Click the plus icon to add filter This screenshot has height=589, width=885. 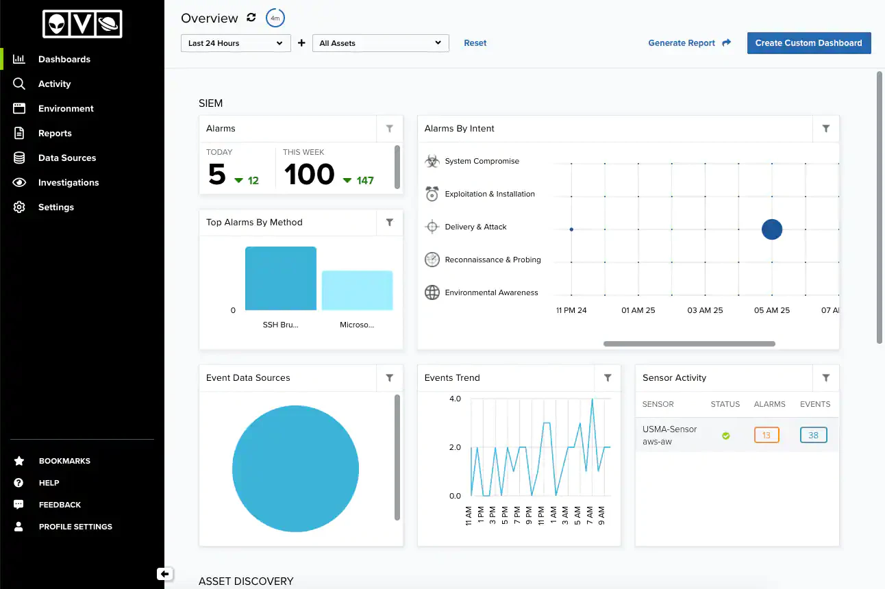coord(301,43)
